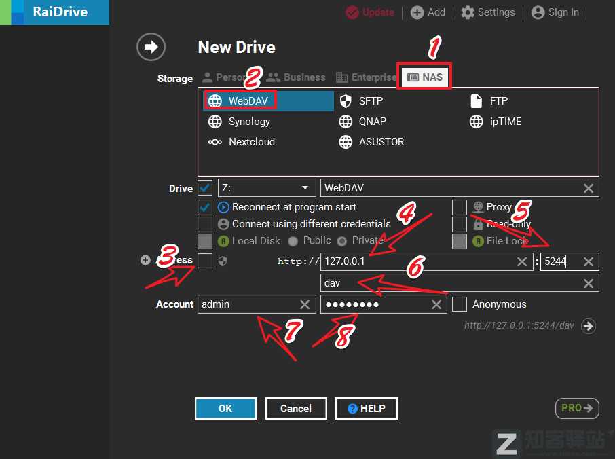Click the back arrow circle icon
The image size is (615, 459).
[151, 47]
